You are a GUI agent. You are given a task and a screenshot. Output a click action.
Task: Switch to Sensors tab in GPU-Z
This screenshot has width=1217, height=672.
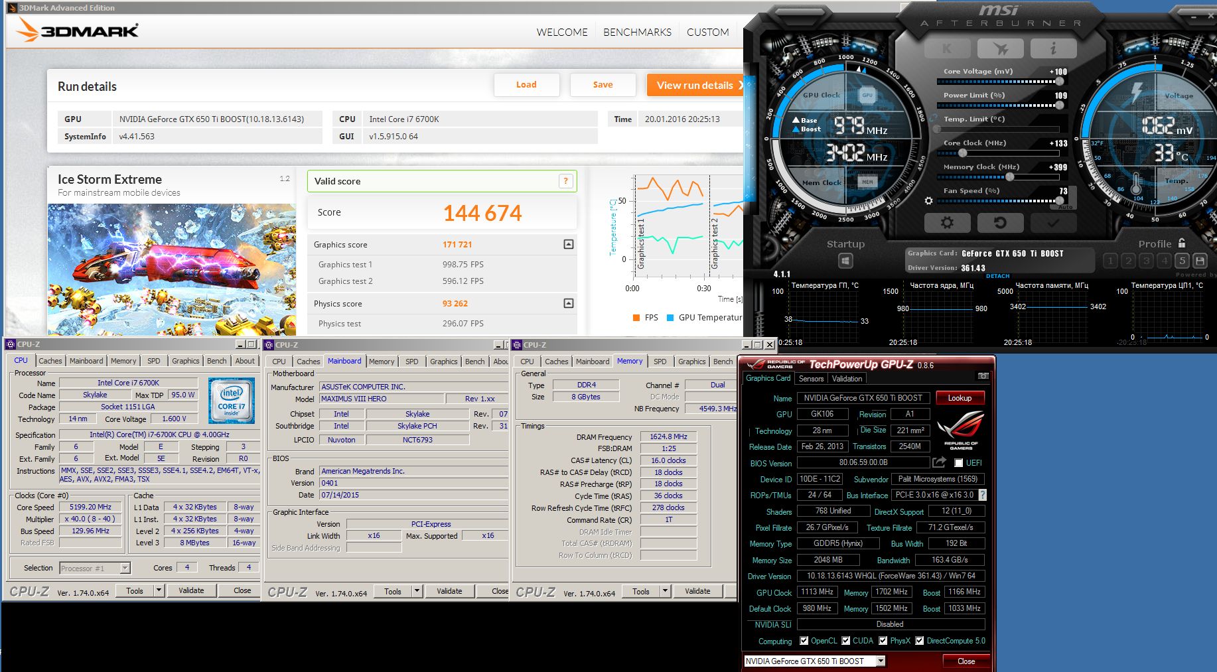pos(811,379)
